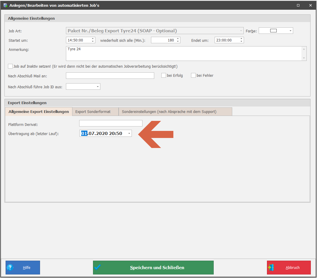Decrease the repeat minutes with down arrow
317x278 pixels.
coord(178,41)
